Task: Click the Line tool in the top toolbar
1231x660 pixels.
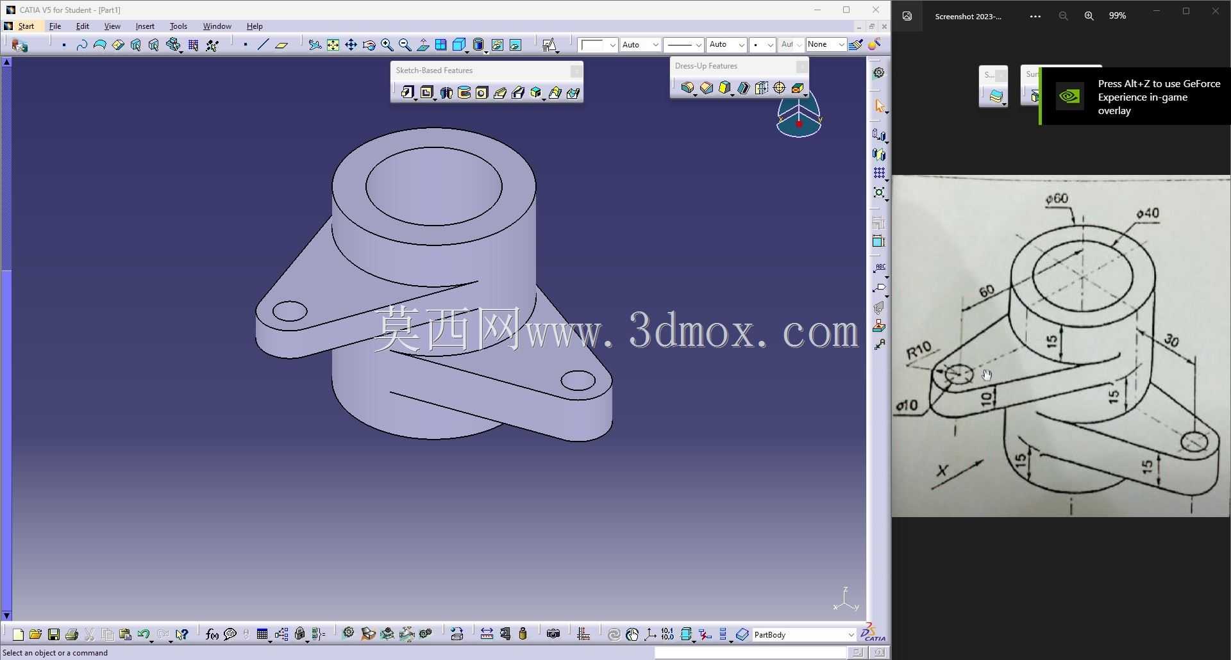Action: pyautogui.click(x=263, y=45)
